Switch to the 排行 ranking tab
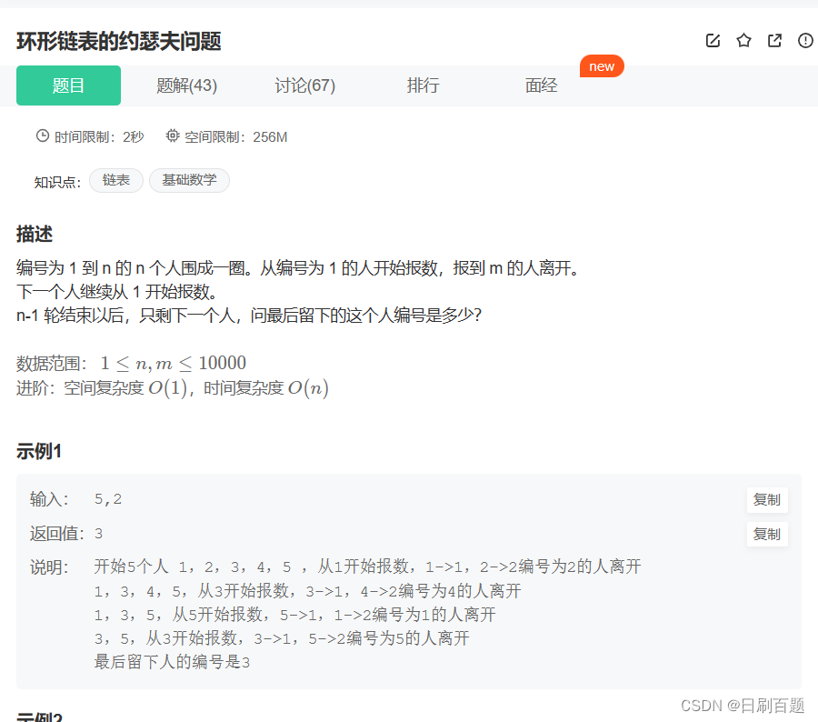Image resolution: width=818 pixels, height=722 pixels. pos(423,85)
